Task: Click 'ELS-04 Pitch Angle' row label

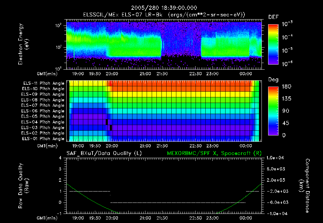Action: [x=43, y=122]
